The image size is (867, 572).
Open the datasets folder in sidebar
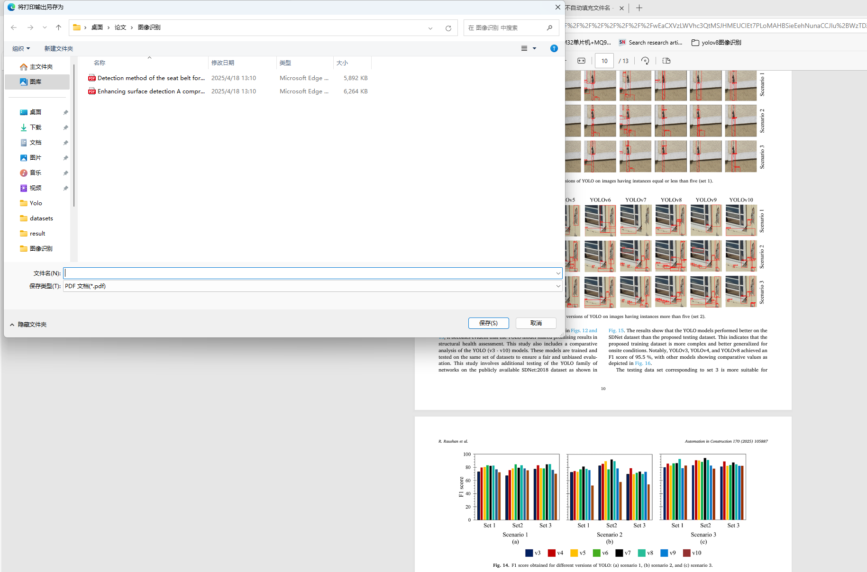[37, 218]
